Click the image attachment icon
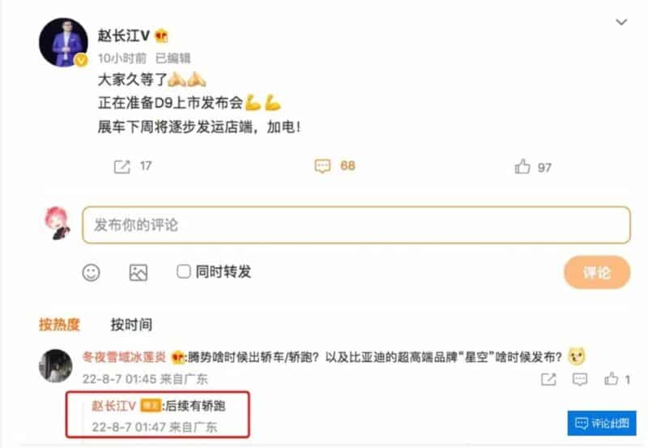Image resolution: width=648 pixels, height=448 pixels. (x=139, y=273)
